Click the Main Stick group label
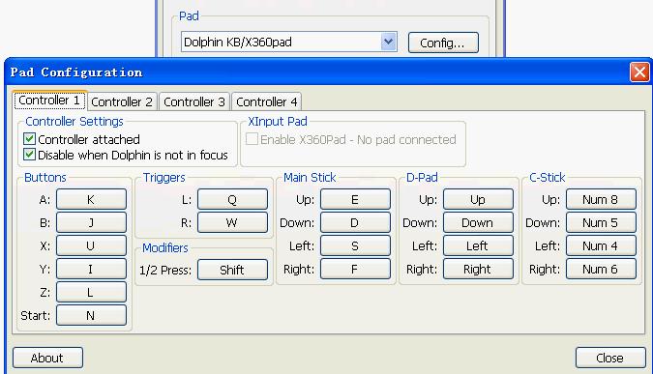The height and width of the screenshot is (374, 653). [x=310, y=178]
